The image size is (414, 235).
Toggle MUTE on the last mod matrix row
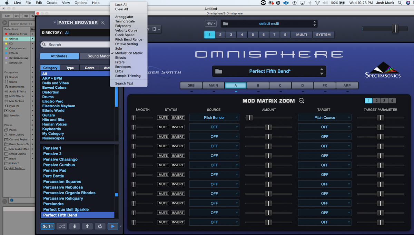coord(163,222)
